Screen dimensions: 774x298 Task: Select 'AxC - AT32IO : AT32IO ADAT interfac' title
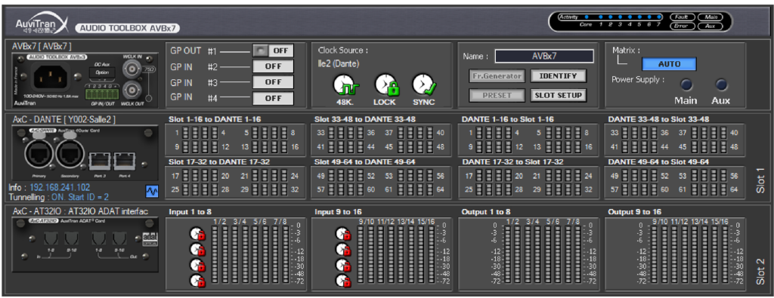coord(80,210)
